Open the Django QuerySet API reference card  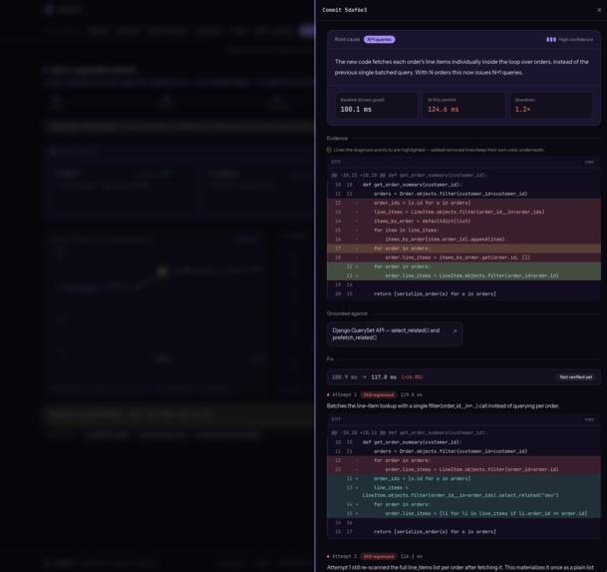coord(395,333)
